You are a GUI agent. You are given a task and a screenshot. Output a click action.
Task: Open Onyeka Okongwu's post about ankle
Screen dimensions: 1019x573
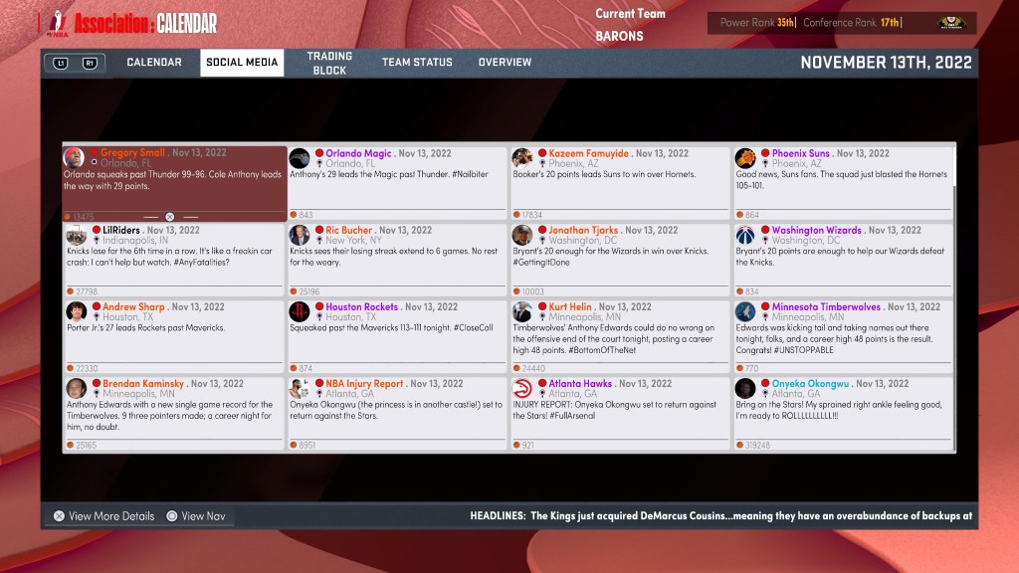pyautogui.click(x=843, y=411)
